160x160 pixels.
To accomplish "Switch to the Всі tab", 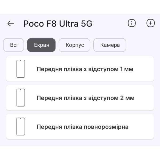I will click(x=14, y=45).
